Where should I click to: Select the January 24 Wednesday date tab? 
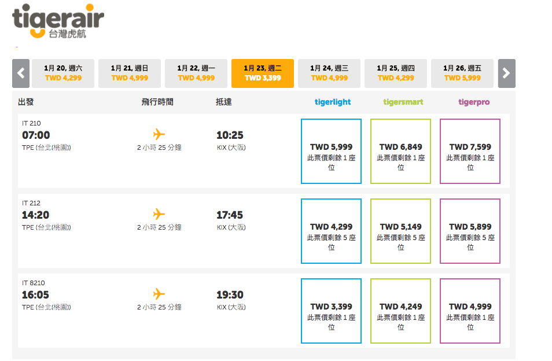click(x=329, y=73)
